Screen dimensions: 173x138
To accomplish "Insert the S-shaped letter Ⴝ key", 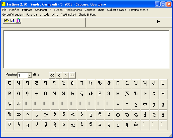I will pos(109,94).
